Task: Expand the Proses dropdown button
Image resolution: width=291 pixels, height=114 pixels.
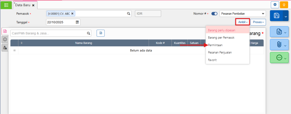Action: (258, 22)
